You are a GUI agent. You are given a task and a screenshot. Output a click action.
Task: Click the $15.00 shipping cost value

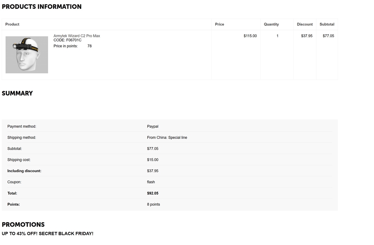click(153, 160)
